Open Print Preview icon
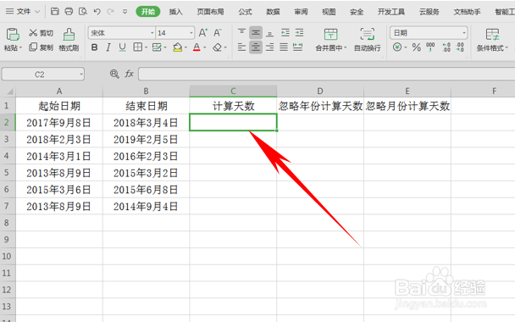 click(x=83, y=12)
